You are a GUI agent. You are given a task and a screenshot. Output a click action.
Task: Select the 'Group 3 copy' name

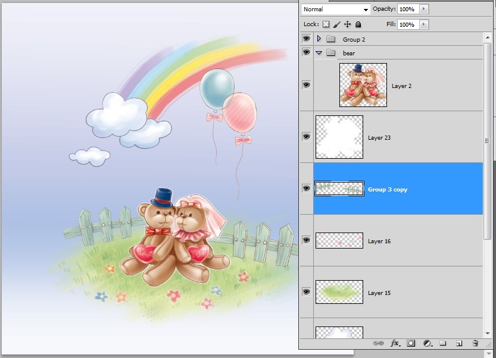tap(388, 190)
